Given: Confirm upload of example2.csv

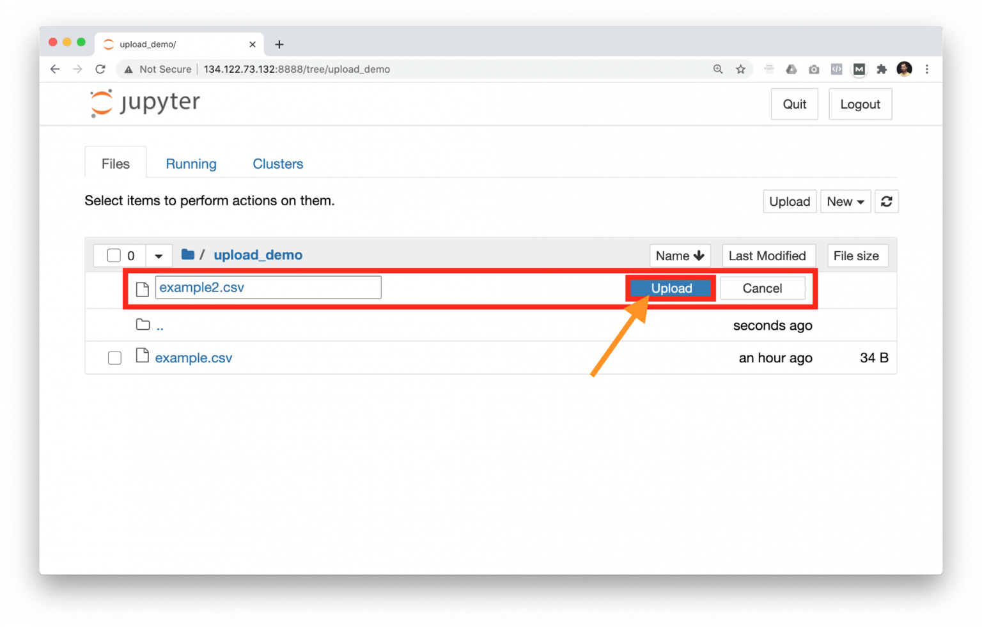Looking at the screenshot, I should tap(671, 288).
